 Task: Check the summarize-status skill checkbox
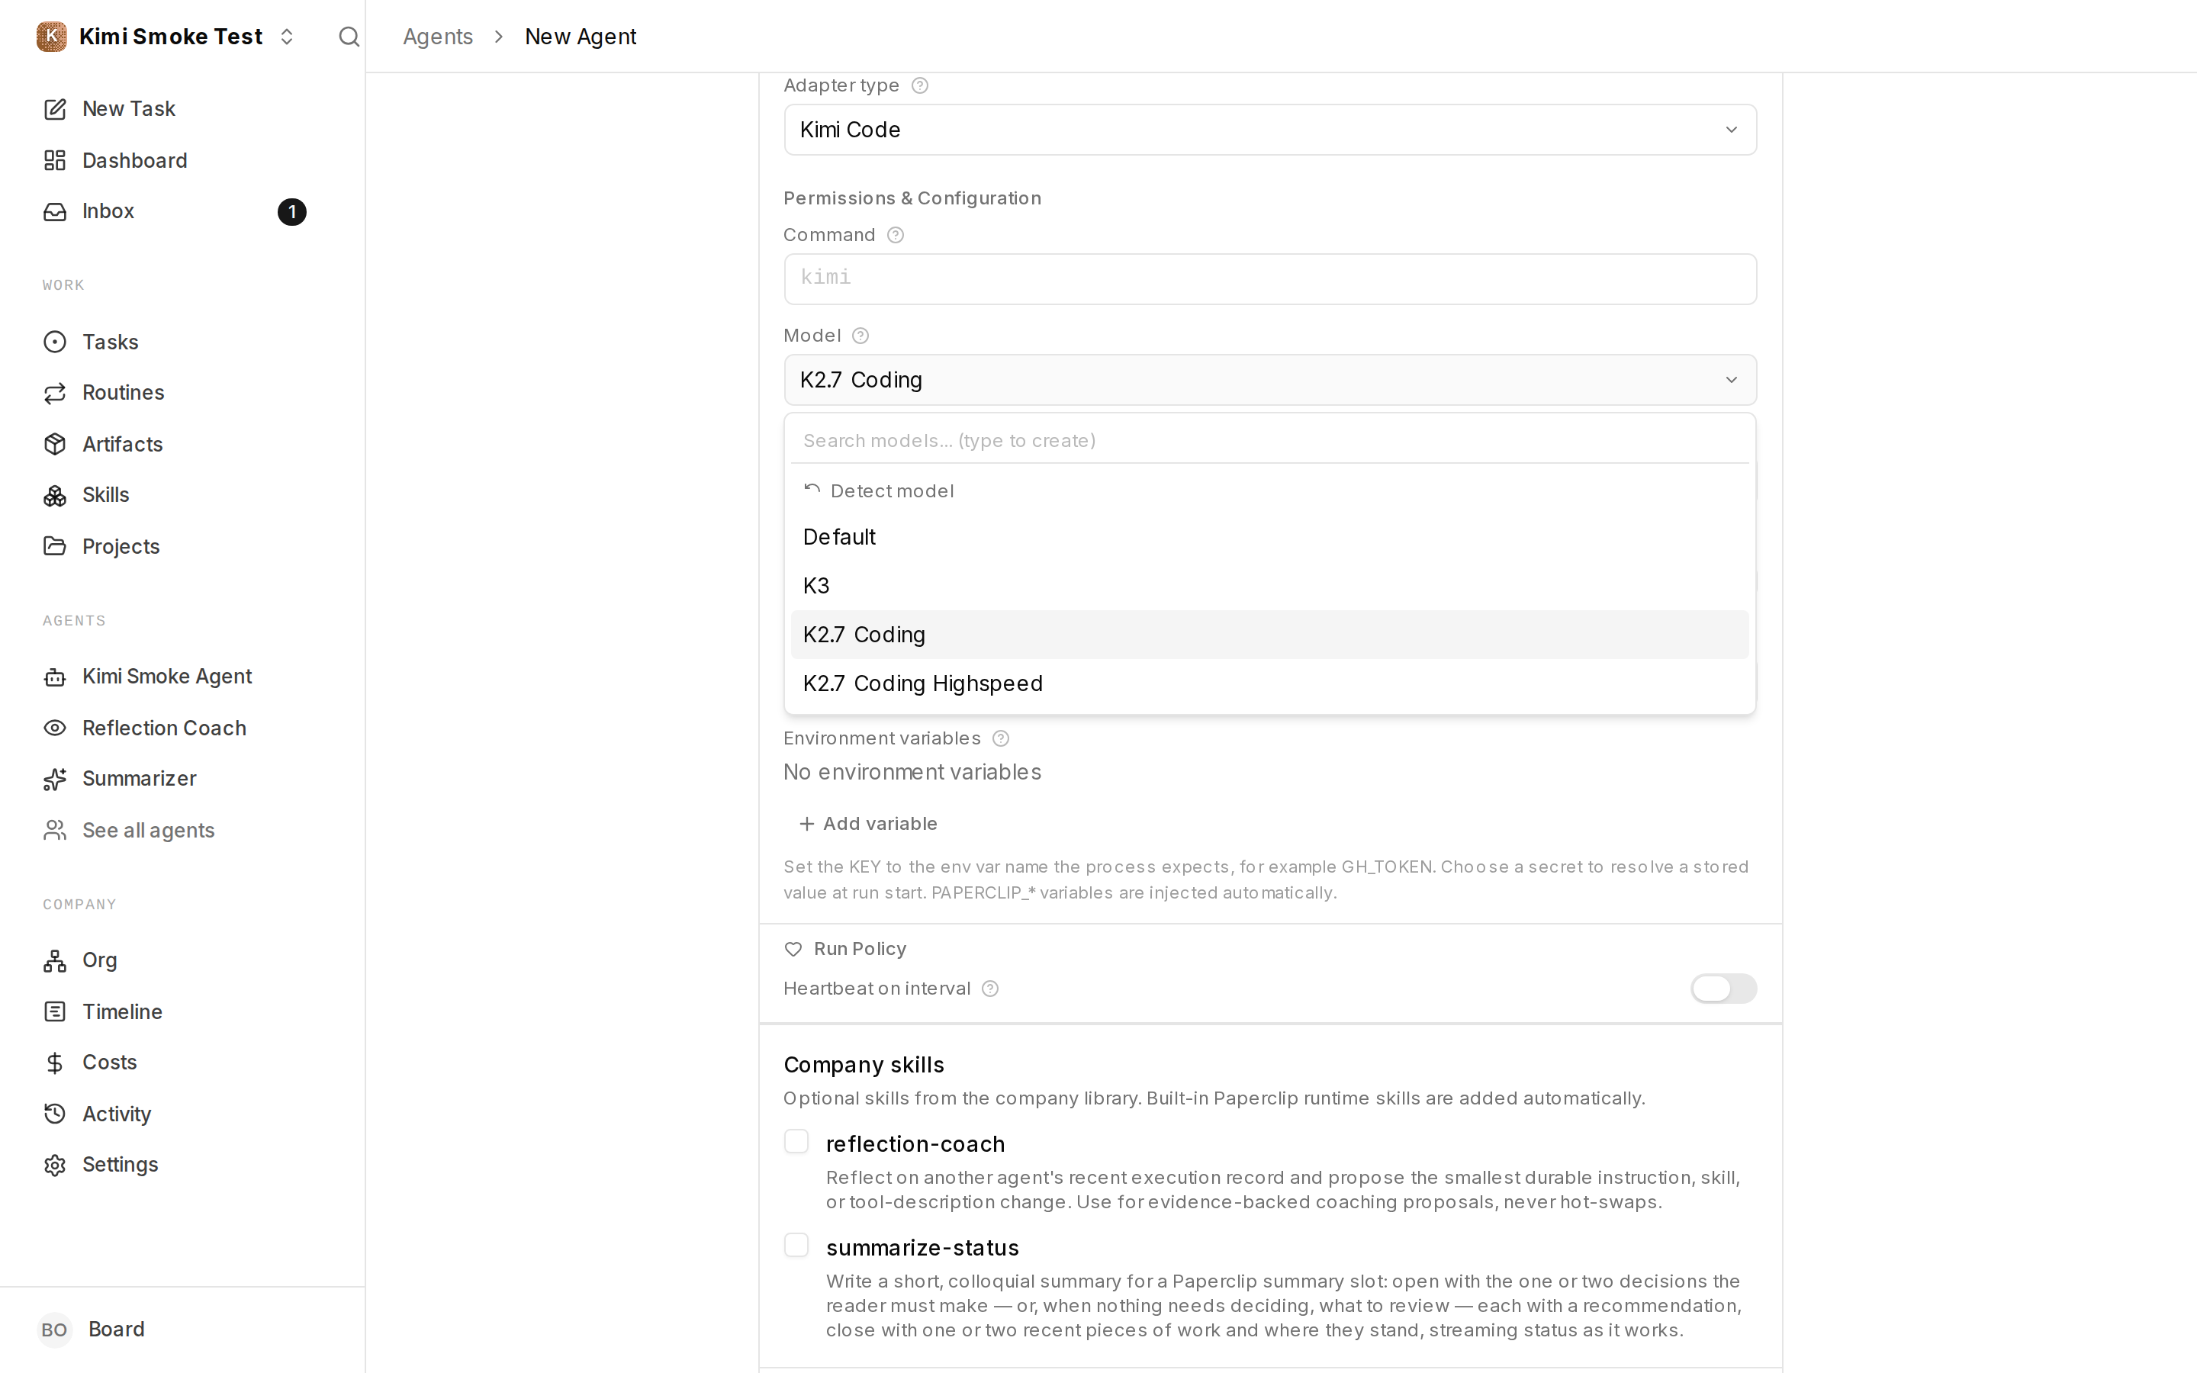click(x=796, y=1245)
